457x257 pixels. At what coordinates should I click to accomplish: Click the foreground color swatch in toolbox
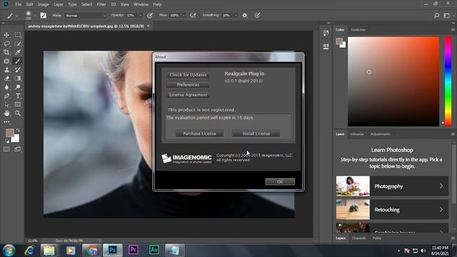pyautogui.click(x=9, y=133)
